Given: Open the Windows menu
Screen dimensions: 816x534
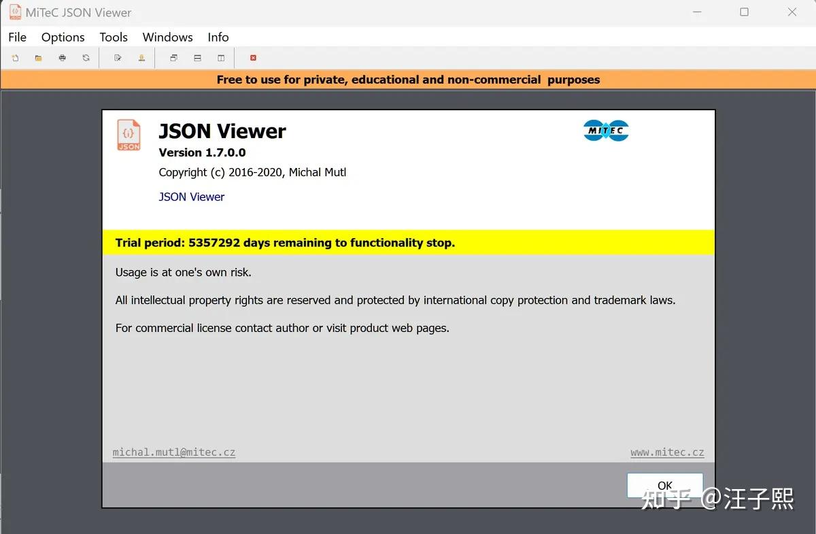Looking at the screenshot, I should pos(167,37).
